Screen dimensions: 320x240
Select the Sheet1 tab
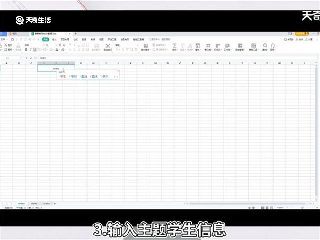tap(21, 203)
